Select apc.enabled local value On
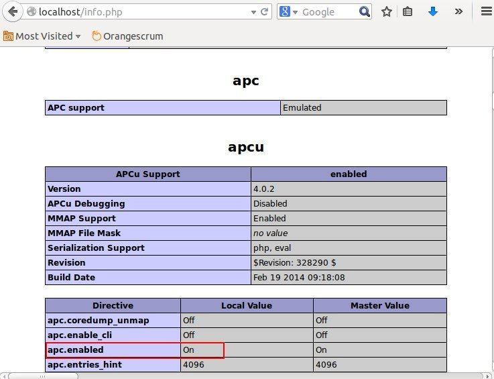This screenshot has height=379, width=494. 247,350
